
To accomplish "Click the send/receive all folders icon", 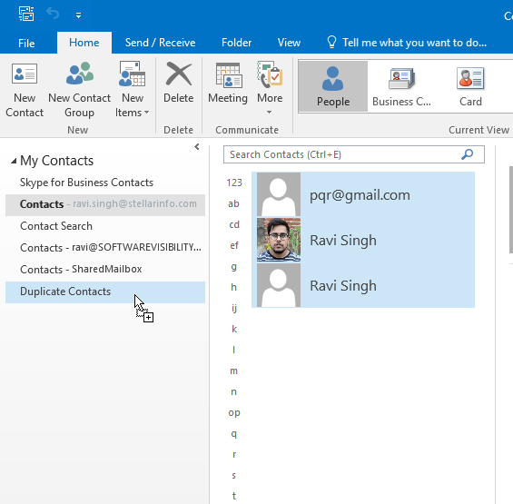I will pos(26,14).
